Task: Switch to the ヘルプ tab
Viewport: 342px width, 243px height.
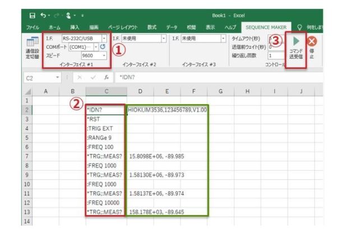Action: point(230,27)
